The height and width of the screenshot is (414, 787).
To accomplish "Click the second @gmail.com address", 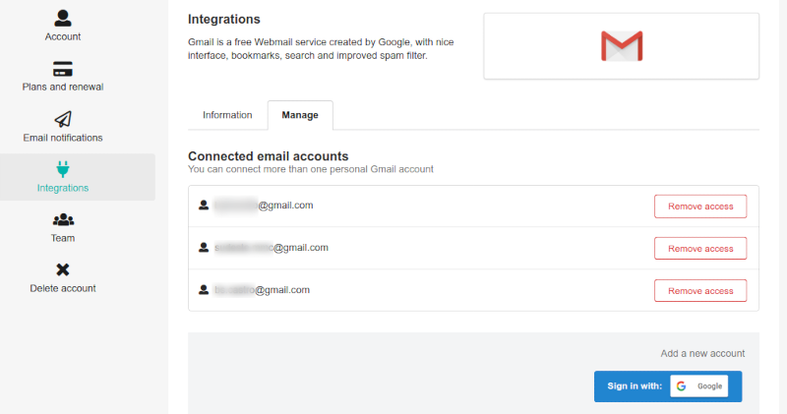I will (272, 248).
